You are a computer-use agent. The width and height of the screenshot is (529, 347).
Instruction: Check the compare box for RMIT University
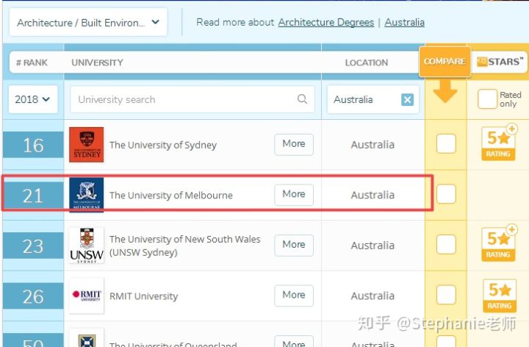click(446, 295)
